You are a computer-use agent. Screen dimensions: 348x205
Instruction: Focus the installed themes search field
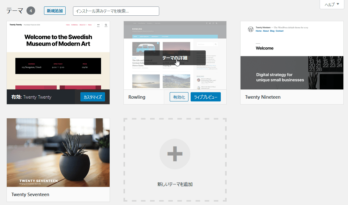coord(116,11)
